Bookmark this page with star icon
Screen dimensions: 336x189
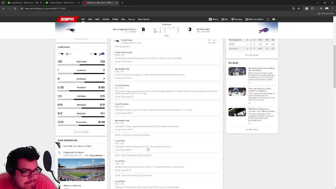tap(299, 8)
